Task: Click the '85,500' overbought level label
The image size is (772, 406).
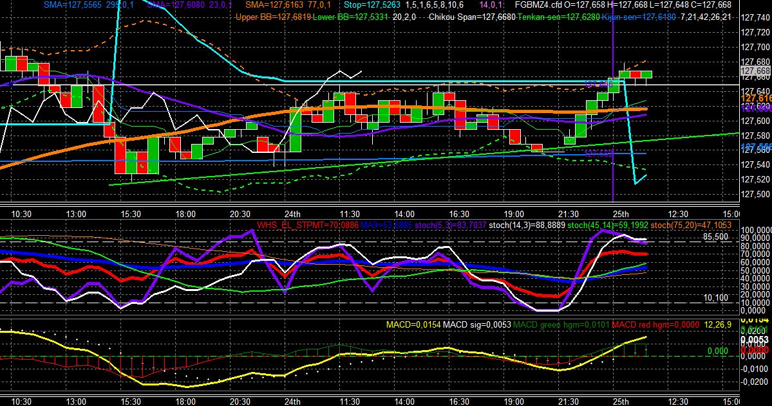Action: [x=715, y=236]
